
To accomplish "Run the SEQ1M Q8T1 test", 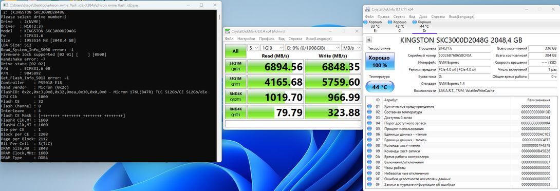I will click(x=235, y=66).
